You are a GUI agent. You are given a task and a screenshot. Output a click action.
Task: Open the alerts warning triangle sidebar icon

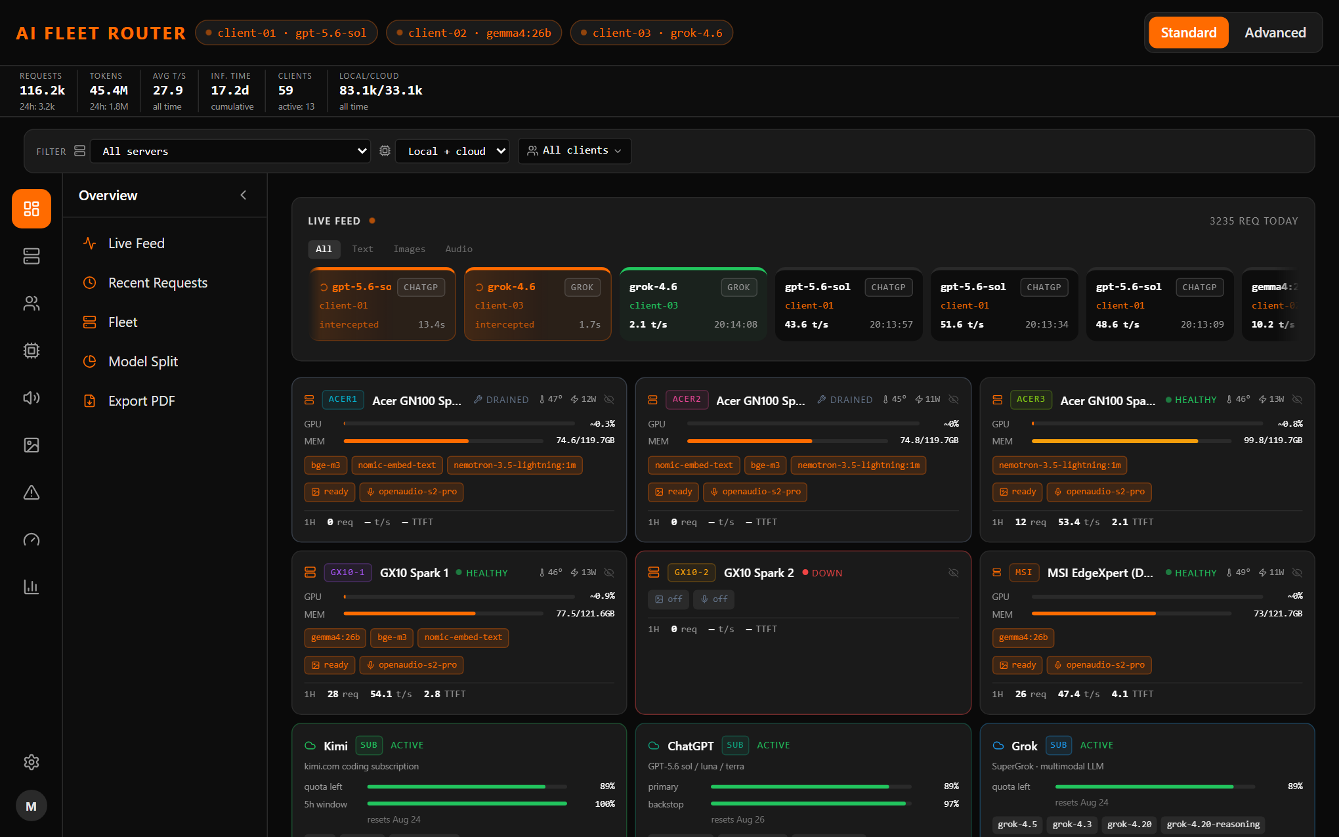(x=32, y=492)
